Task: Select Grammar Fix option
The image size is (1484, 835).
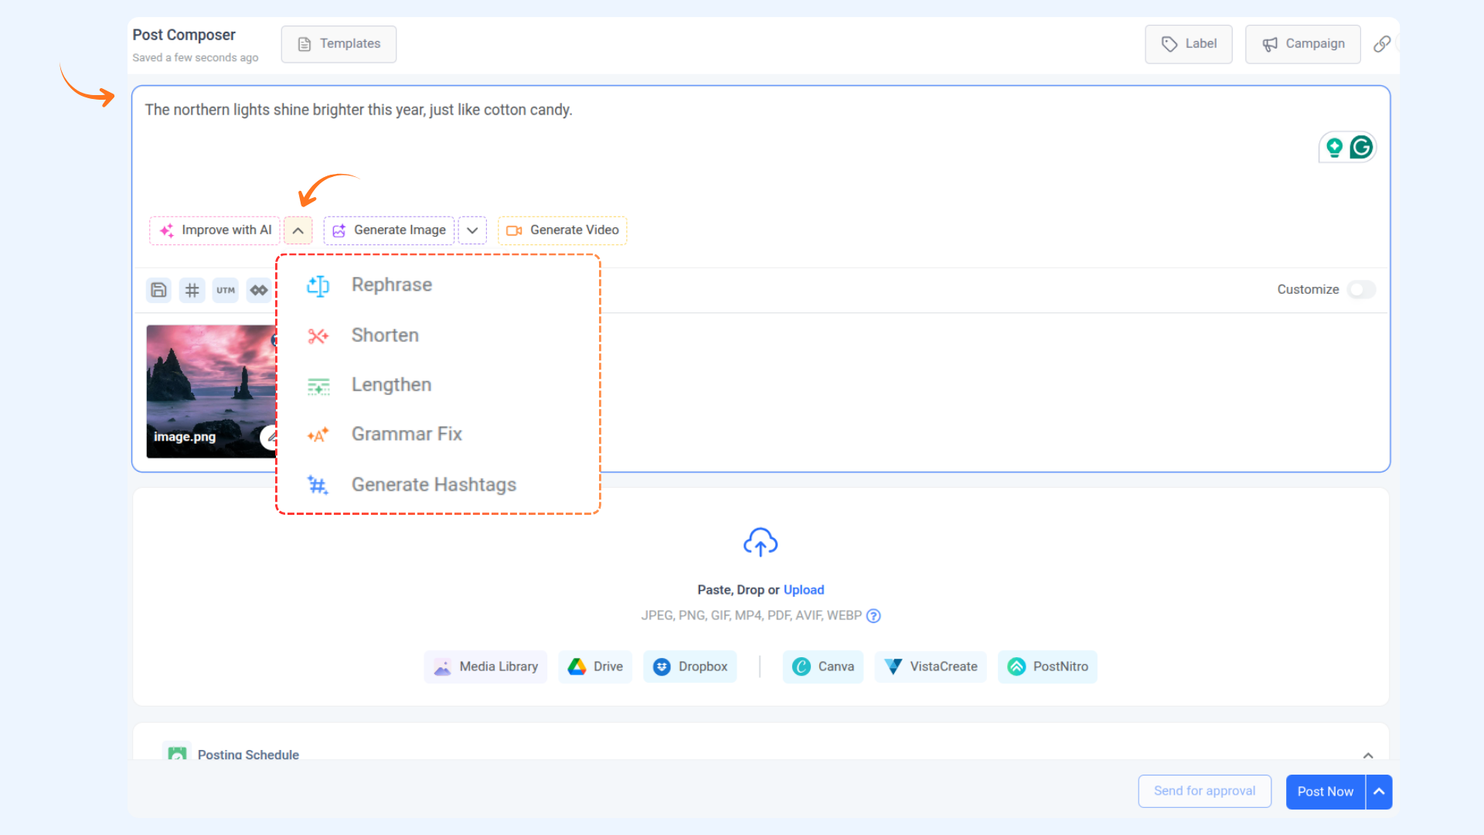Action: 406,435
